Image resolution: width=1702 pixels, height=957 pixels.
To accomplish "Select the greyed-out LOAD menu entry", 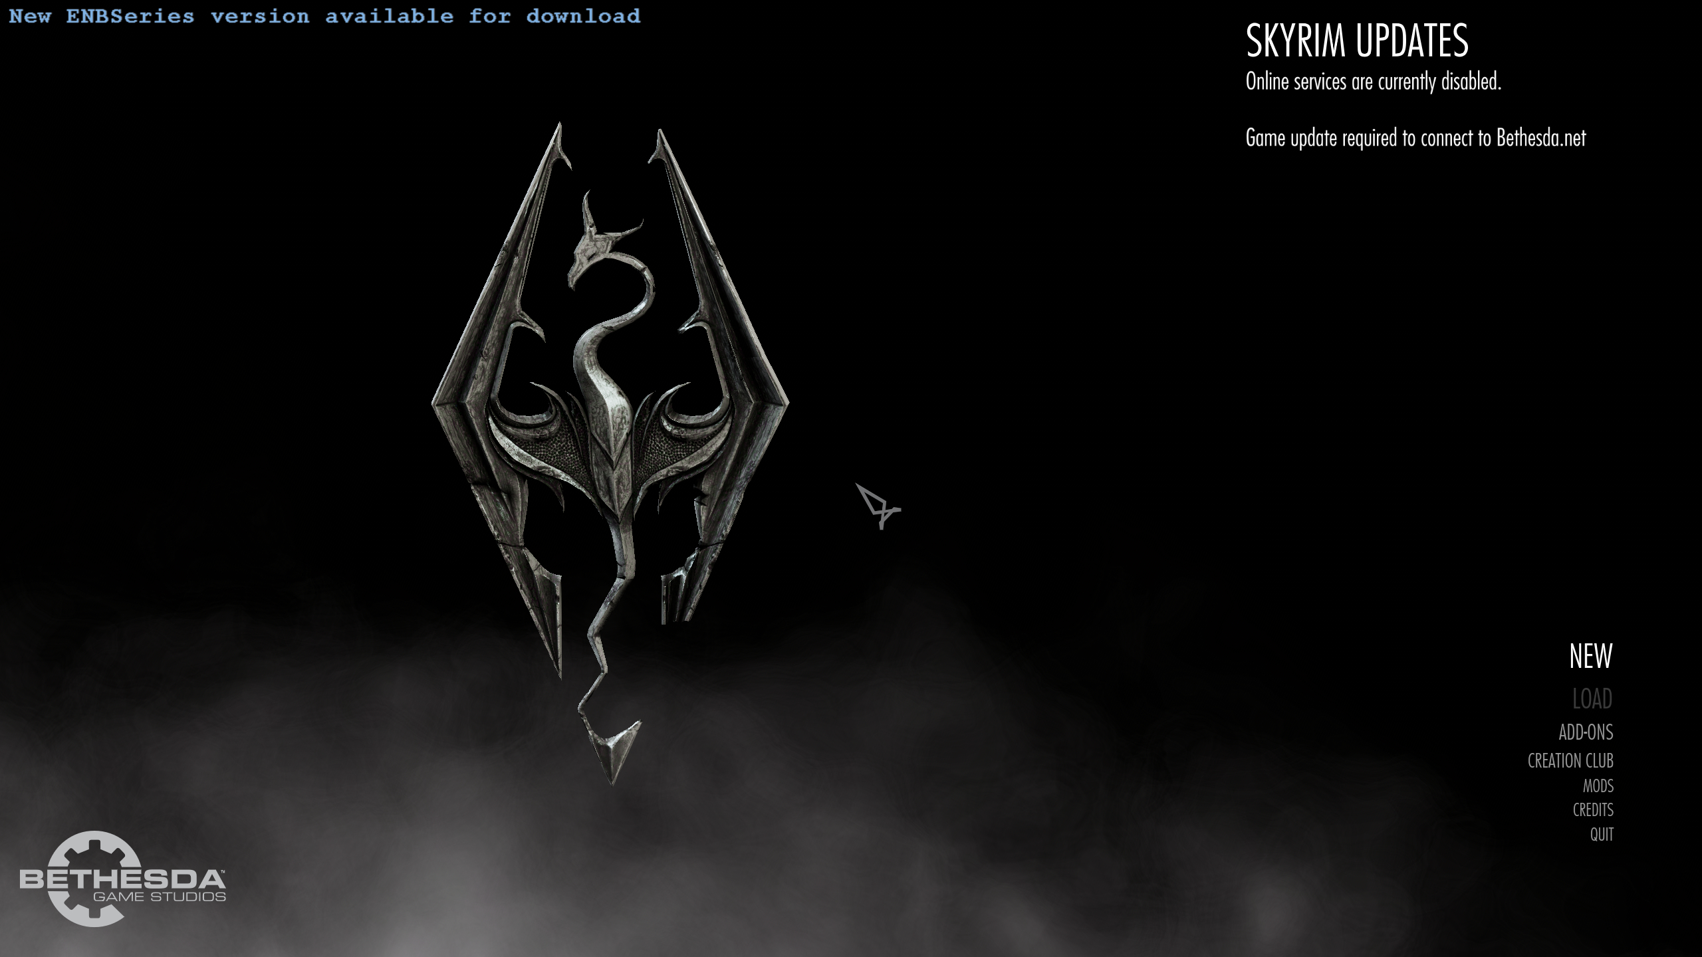I will pos(1592,698).
